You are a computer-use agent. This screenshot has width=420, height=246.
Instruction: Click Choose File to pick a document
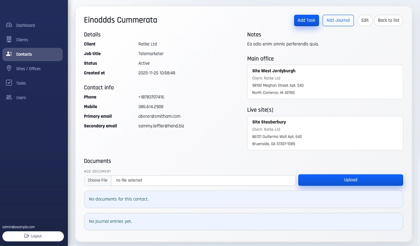point(97,180)
